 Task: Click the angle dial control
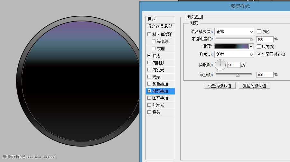point(220,65)
